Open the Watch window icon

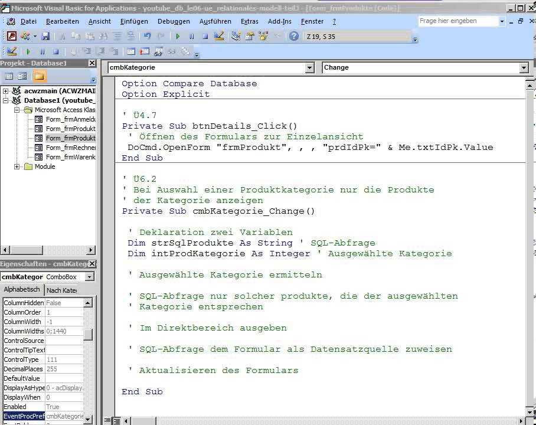158,51
